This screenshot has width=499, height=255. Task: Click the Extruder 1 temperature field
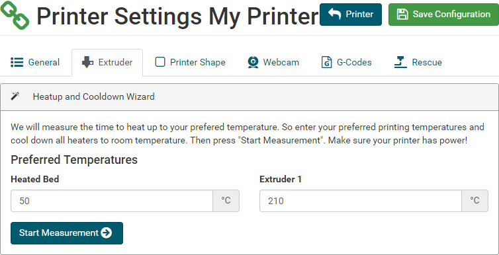pyautogui.click(x=361, y=201)
